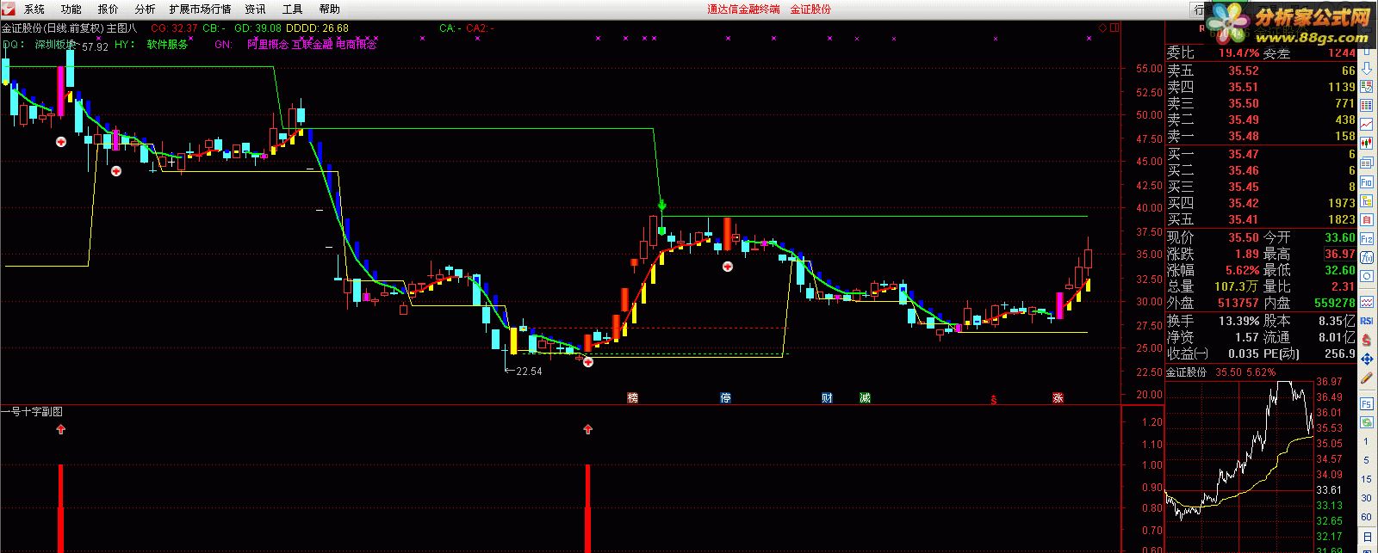
Task: Click the 现价 value 35.50
Action: tap(1244, 237)
